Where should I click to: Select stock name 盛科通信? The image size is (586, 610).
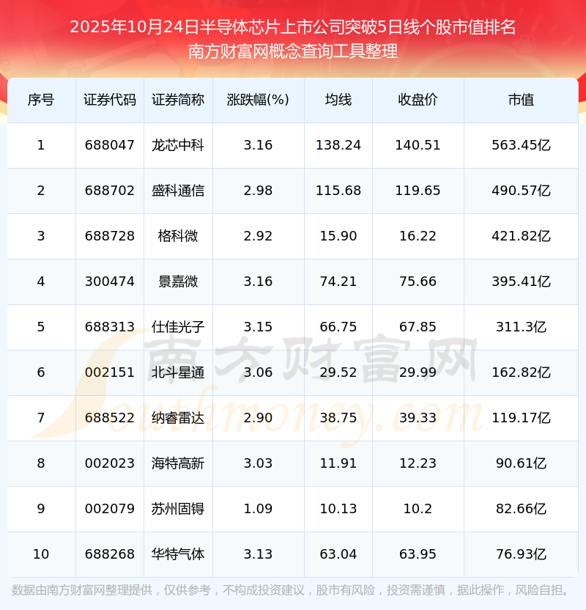click(x=178, y=191)
